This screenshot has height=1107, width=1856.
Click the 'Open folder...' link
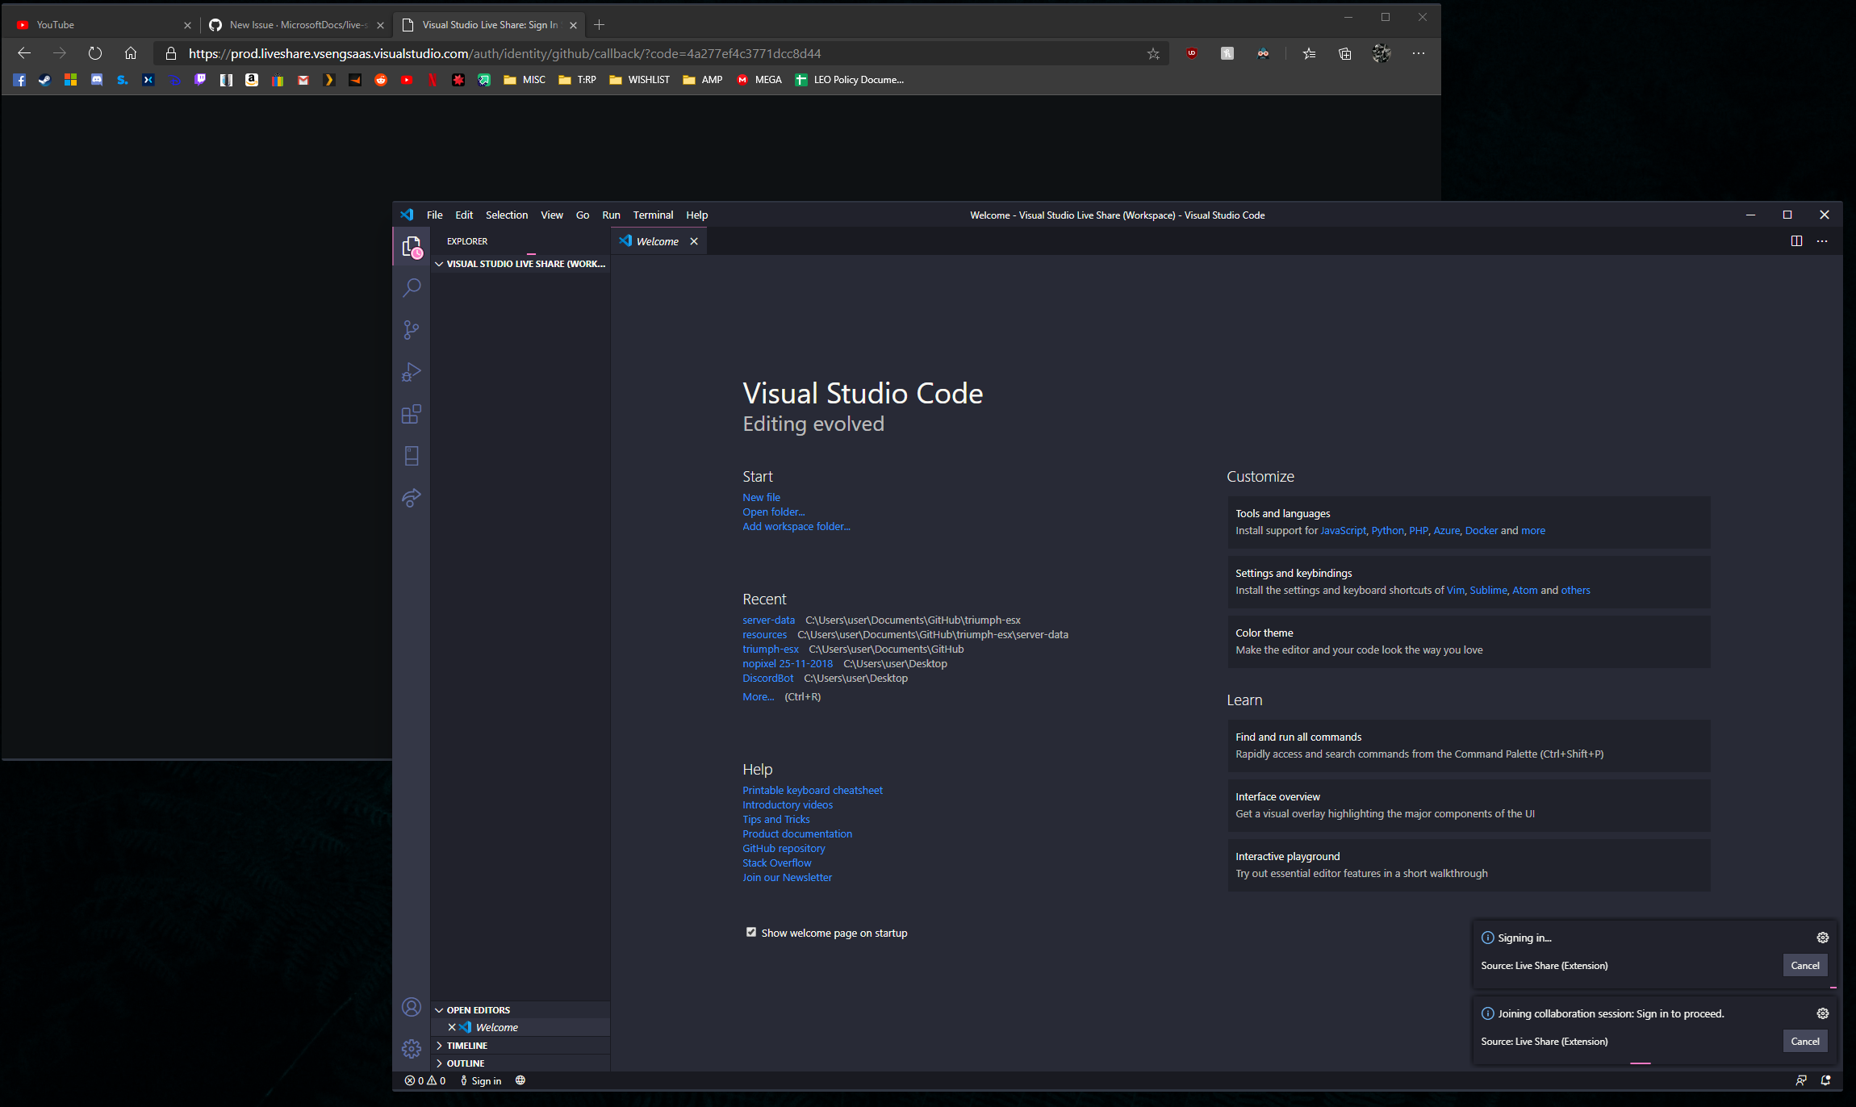[773, 512]
